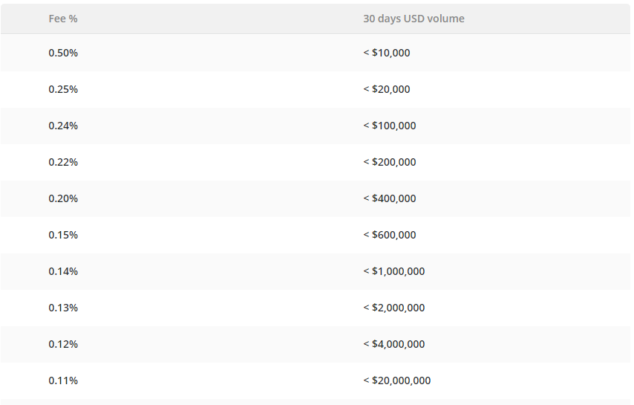This screenshot has height=405, width=634.
Task: Click the Fee % column header
Action: pyautogui.click(x=63, y=19)
